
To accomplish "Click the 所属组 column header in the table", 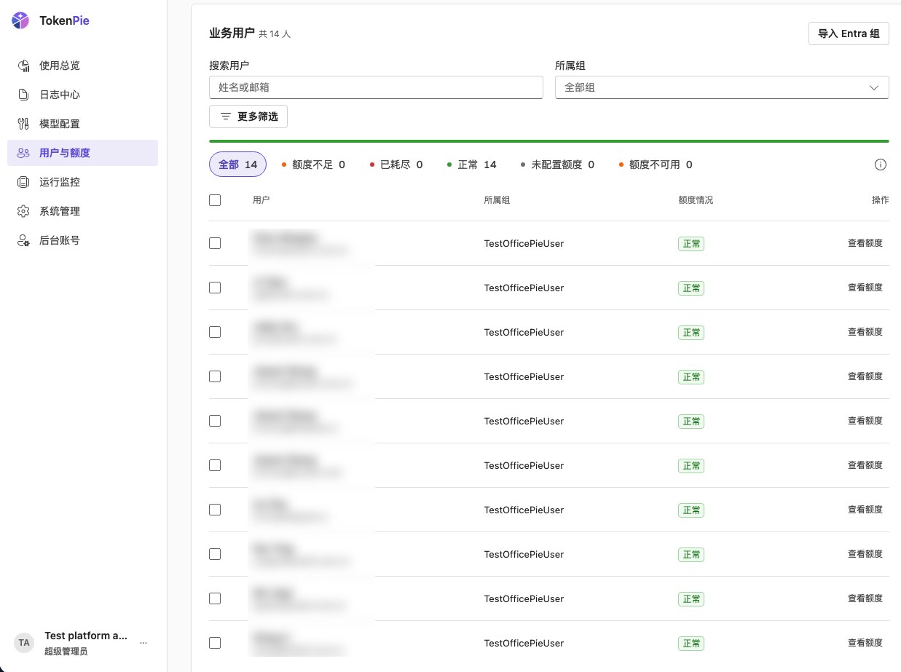I will click(497, 199).
